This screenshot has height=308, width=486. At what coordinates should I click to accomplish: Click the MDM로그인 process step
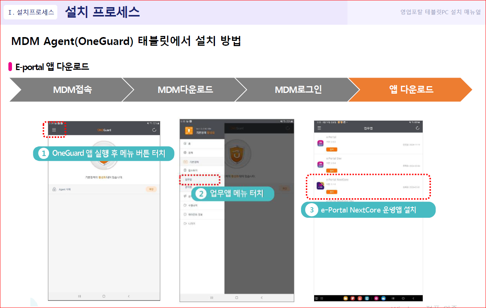point(298,90)
